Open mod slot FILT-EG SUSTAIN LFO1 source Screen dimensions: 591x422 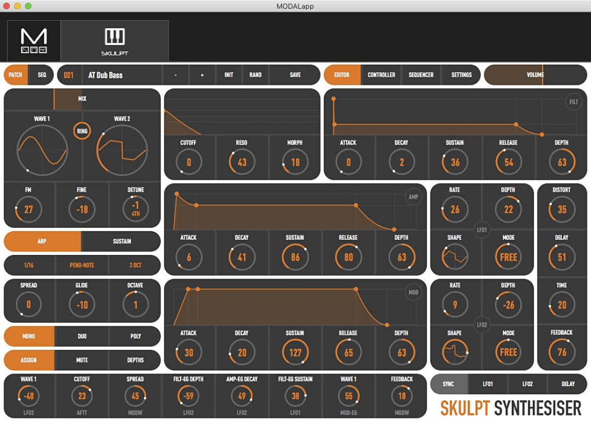pos(295,413)
